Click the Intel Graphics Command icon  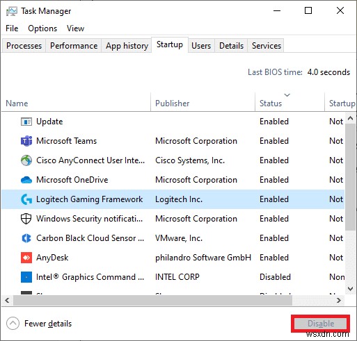click(x=26, y=277)
